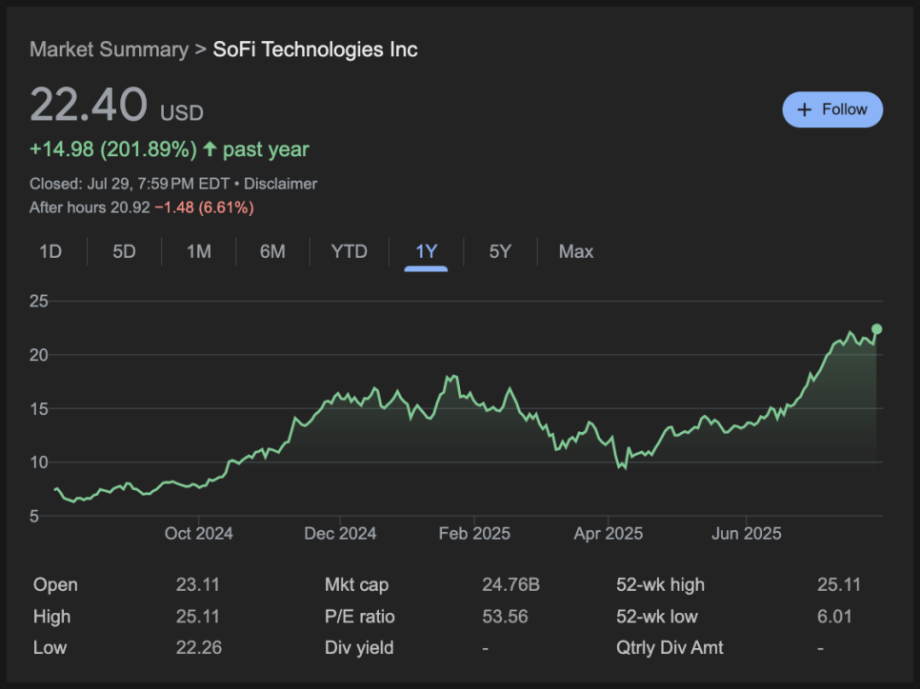Screen dimensions: 920x689
Task: Click the after hours −1.48 (6.61%) value
Action: tap(204, 207)
